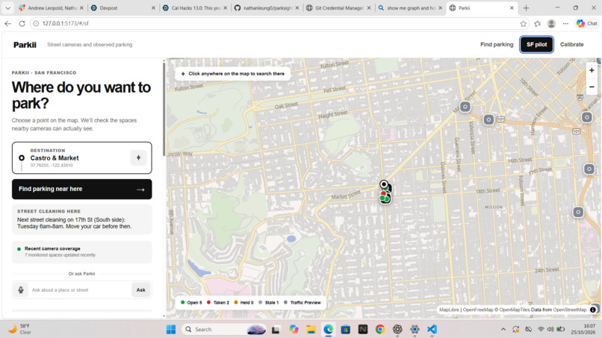
Task: Open the weather widget showing 58°F
Action: tap(20, 329)
